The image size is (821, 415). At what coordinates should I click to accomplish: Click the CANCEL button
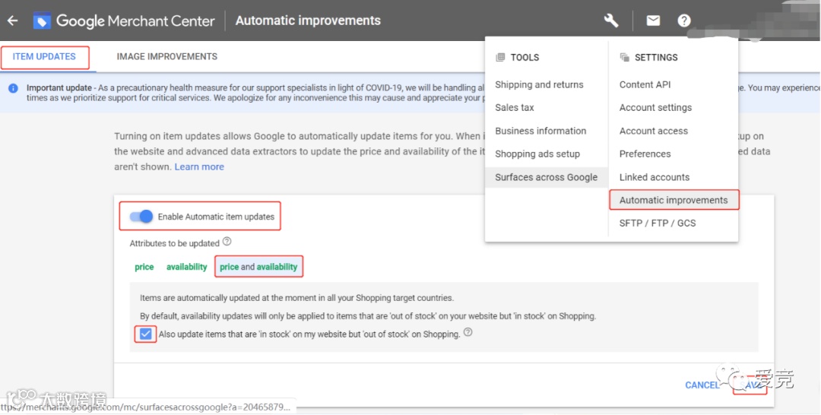pos(702,385)
